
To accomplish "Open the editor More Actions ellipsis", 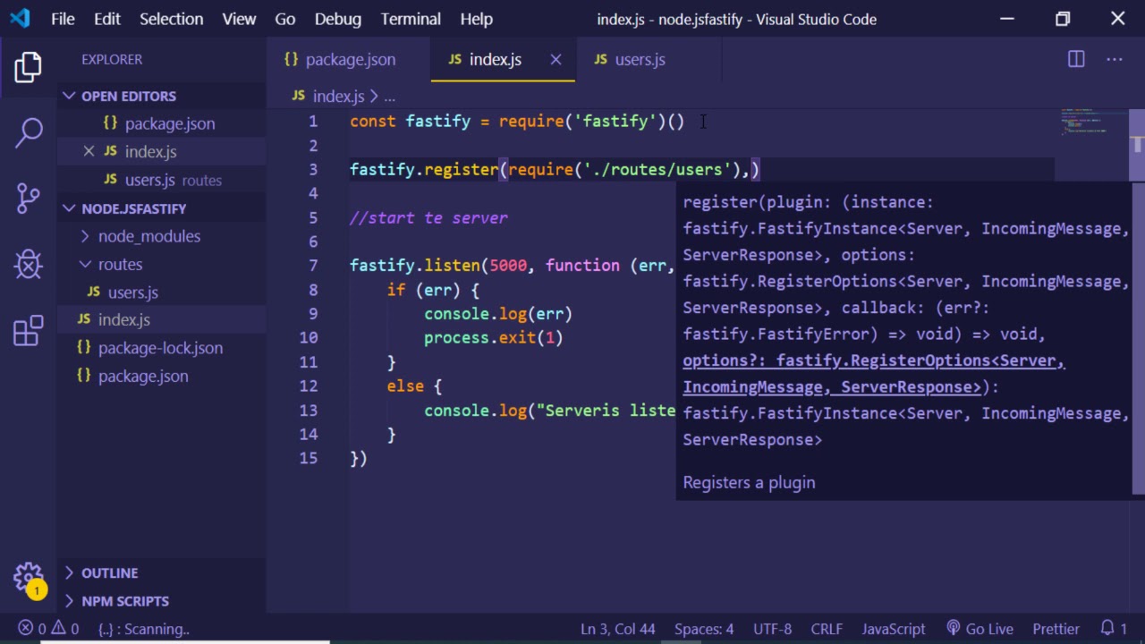I will pos(1114,59).
